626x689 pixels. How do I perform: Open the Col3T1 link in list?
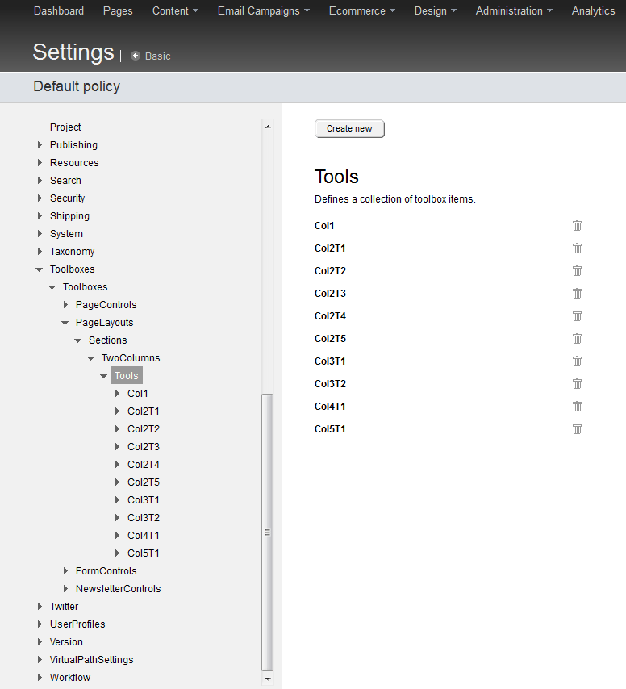pos(330,361)
